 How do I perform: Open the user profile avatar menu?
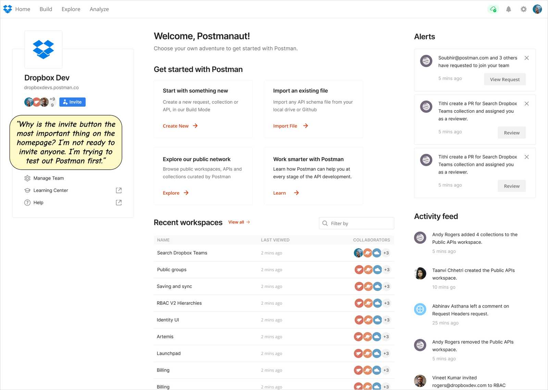coord(537,9)
